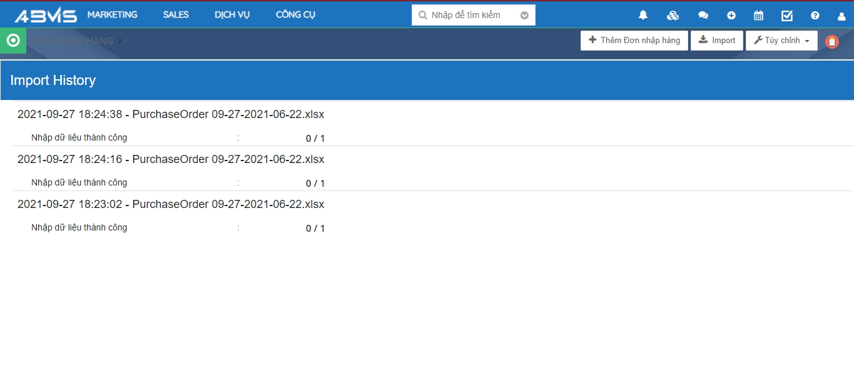Image resolution: width=854 pixels, height=391 pixels.
Task: Click the Import button
Action: click(x=717, y=41)
